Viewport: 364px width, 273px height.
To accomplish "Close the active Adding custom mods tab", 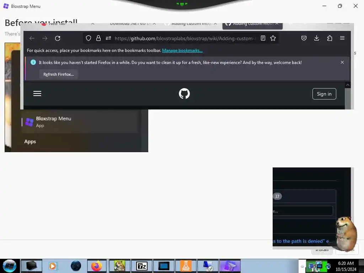I will 277,24.
